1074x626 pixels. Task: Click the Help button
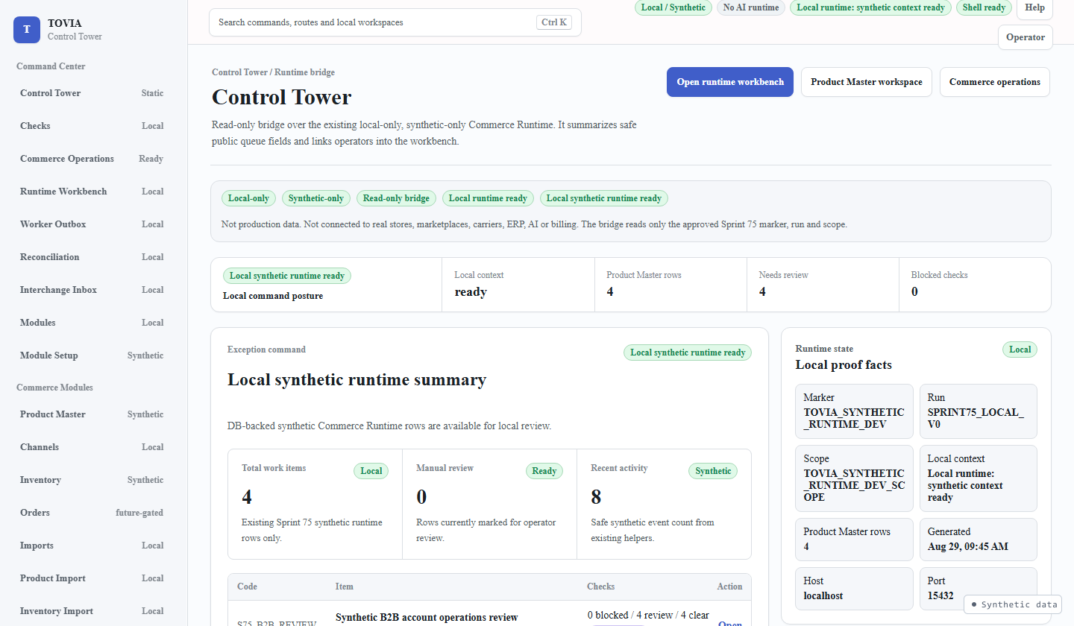tap(1034, 7)
